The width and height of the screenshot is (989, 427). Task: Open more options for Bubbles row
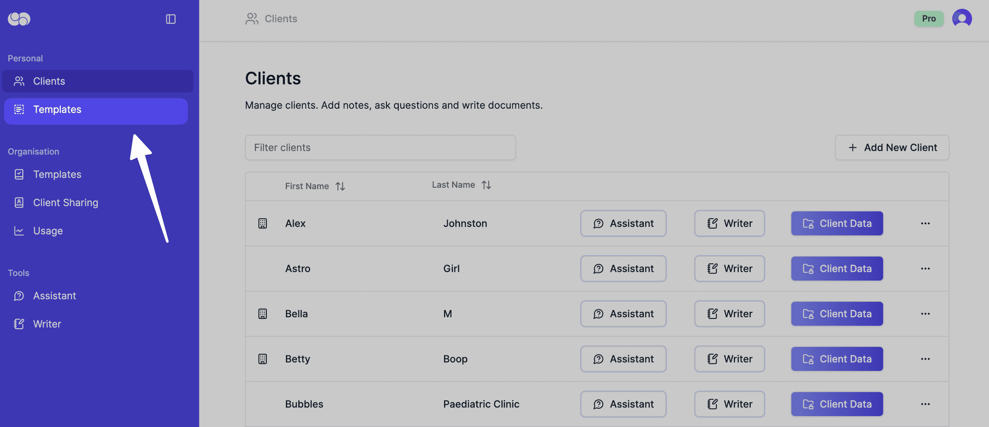925,405
